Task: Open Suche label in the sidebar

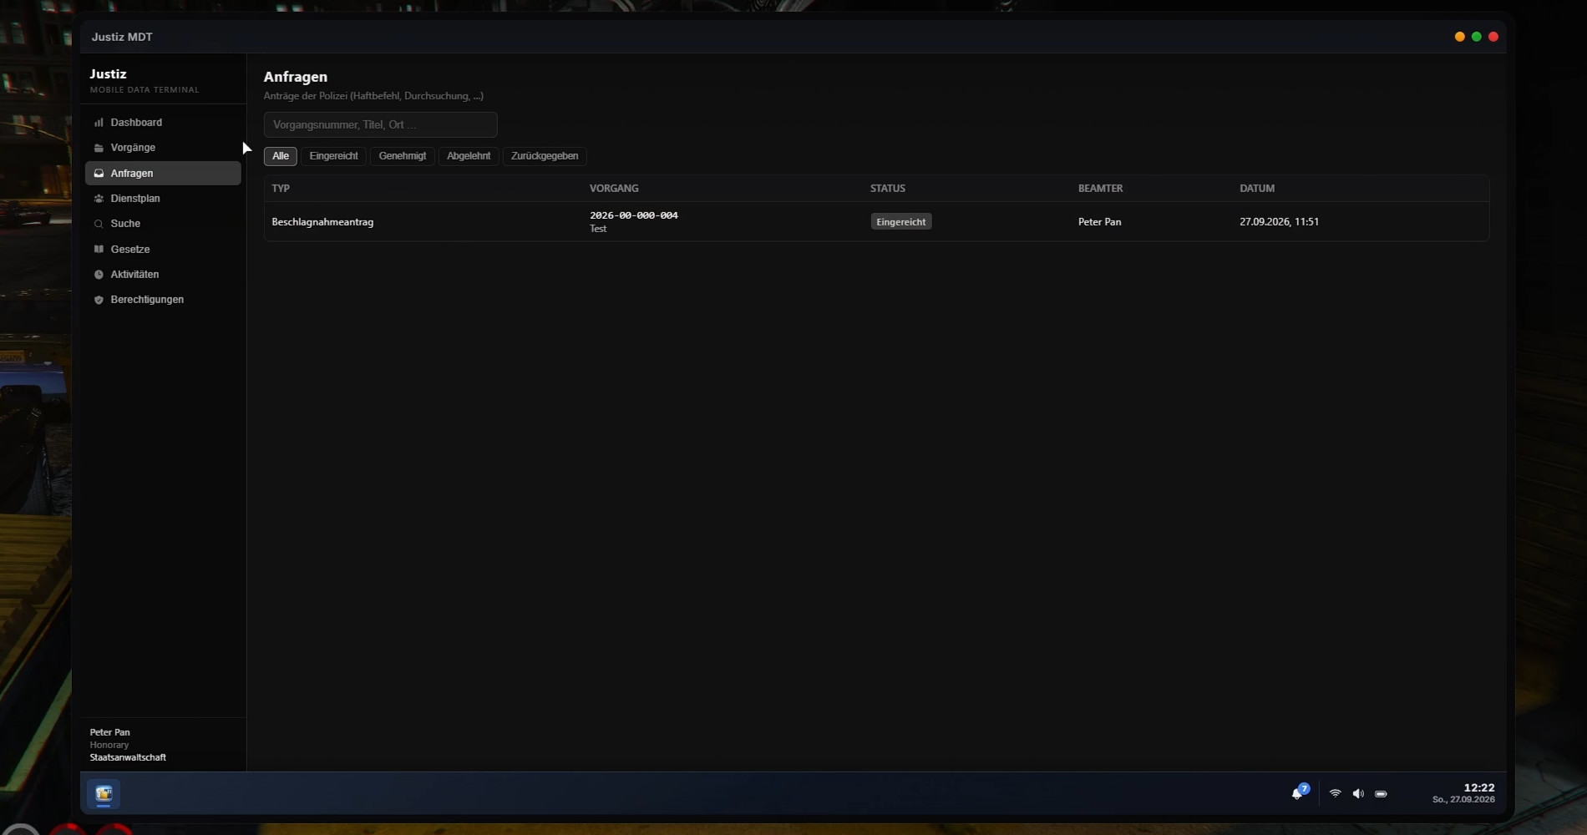Action: coord(125,224)
